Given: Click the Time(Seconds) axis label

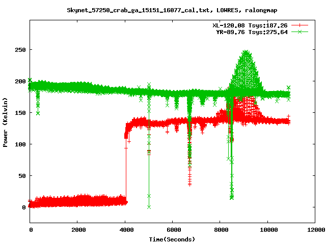Looking at the screenshot, I should [172, 239].
